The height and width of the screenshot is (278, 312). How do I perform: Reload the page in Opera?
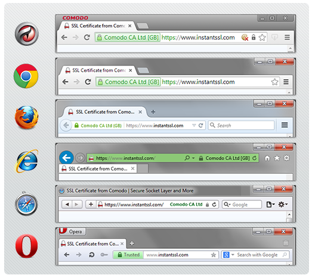coord(91,255)
